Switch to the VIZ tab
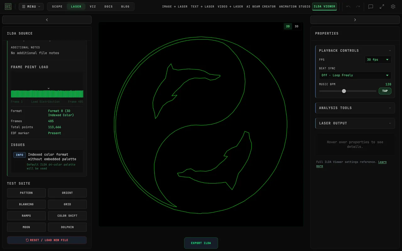This screenshot has width=402, height=251. coord(93,7)
